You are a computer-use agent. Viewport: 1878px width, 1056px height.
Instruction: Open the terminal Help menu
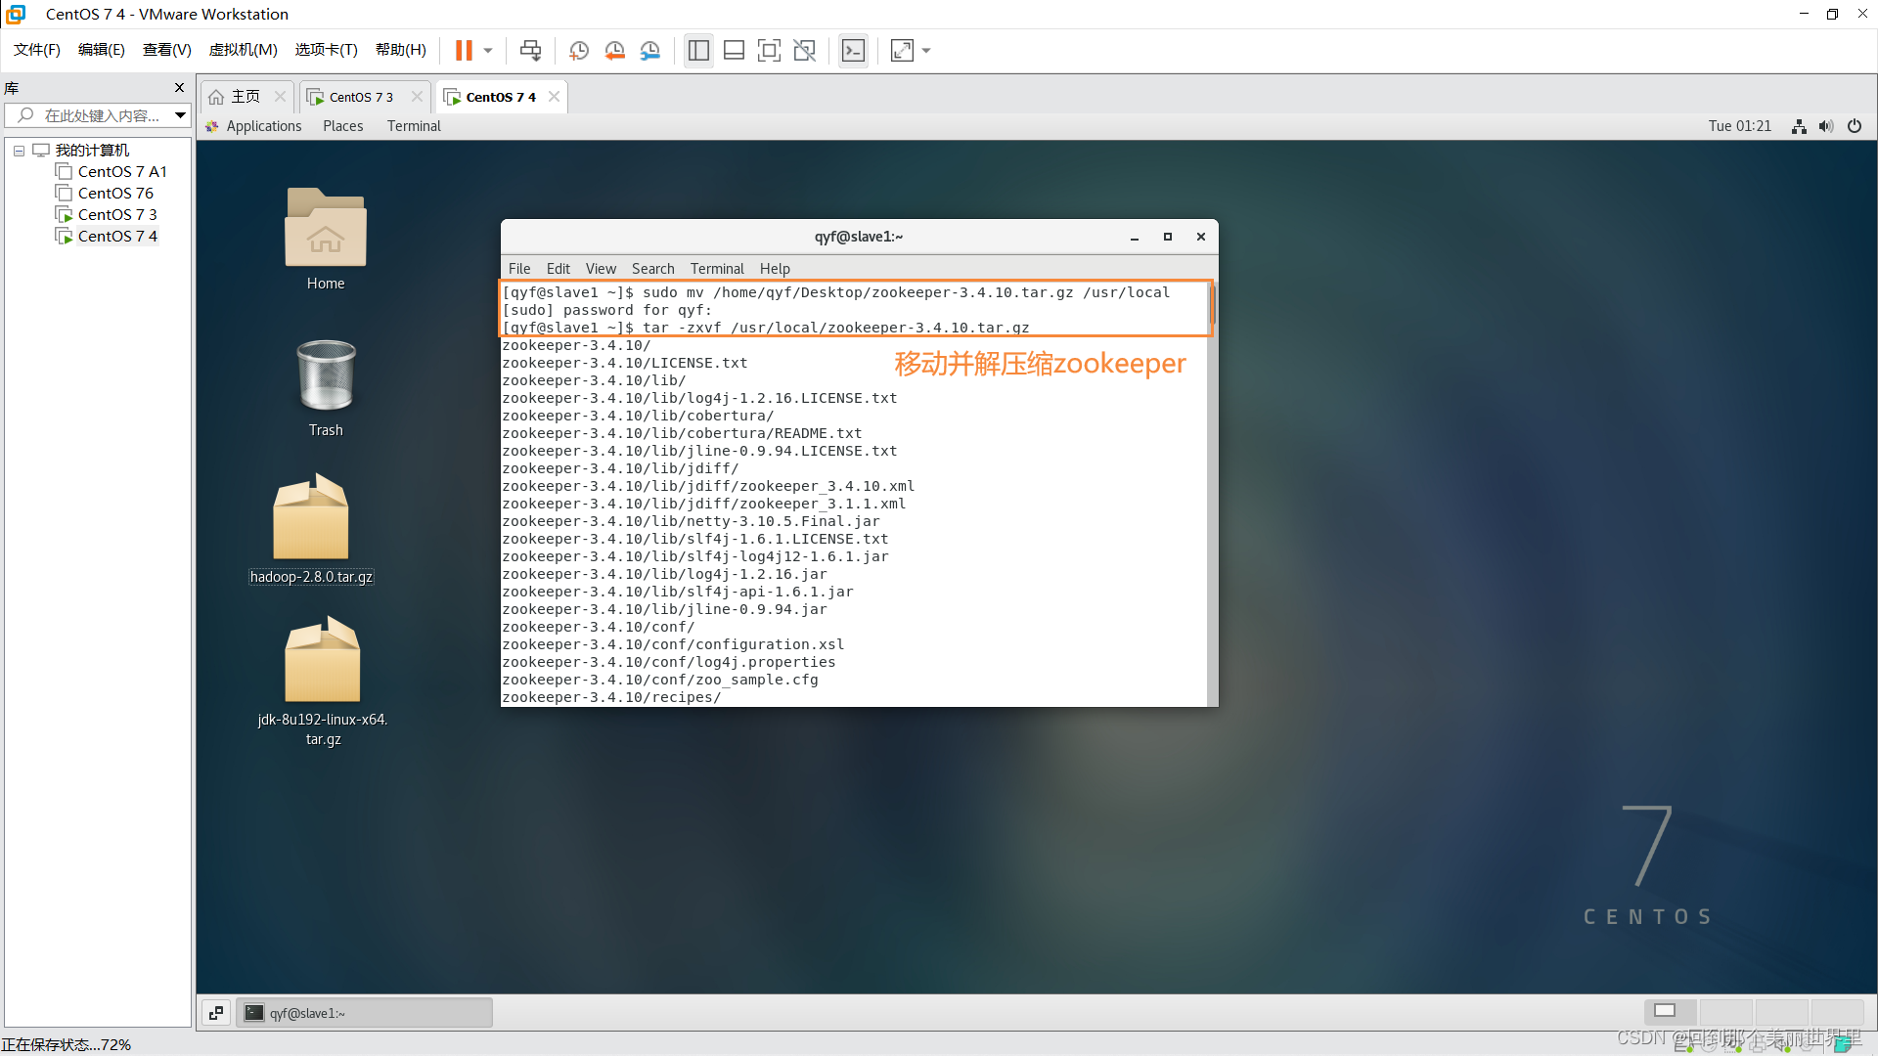click(775, 269)
